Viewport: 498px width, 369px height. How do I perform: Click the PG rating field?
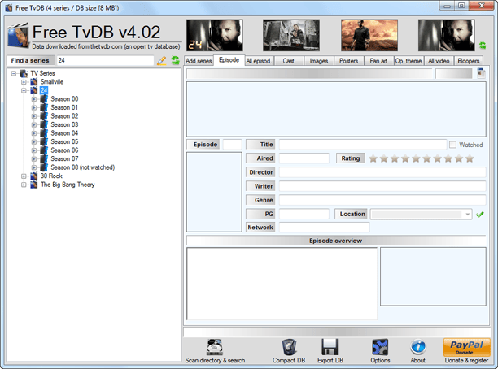coord(304,214)
